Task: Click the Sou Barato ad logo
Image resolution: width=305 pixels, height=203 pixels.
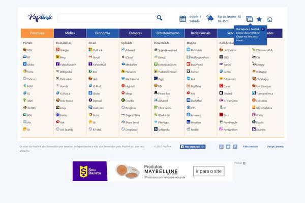Action: point(90,171)
